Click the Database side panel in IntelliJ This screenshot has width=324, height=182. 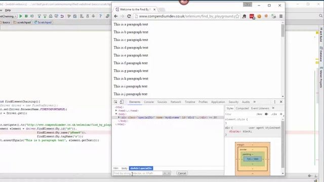321,54
